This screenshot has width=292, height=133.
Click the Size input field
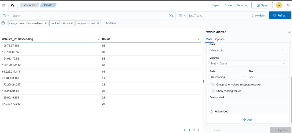pyautogui.click(x=267, y=77)
